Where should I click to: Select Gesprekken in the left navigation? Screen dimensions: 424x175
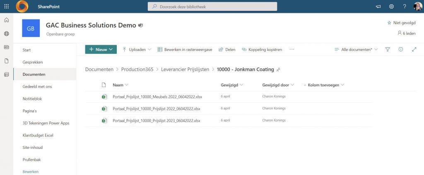pos(33,62)
